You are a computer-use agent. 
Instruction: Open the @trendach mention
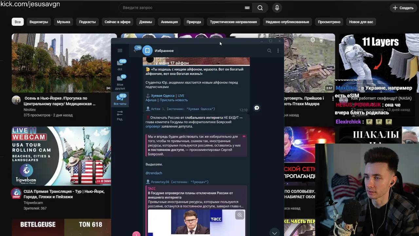154,173
